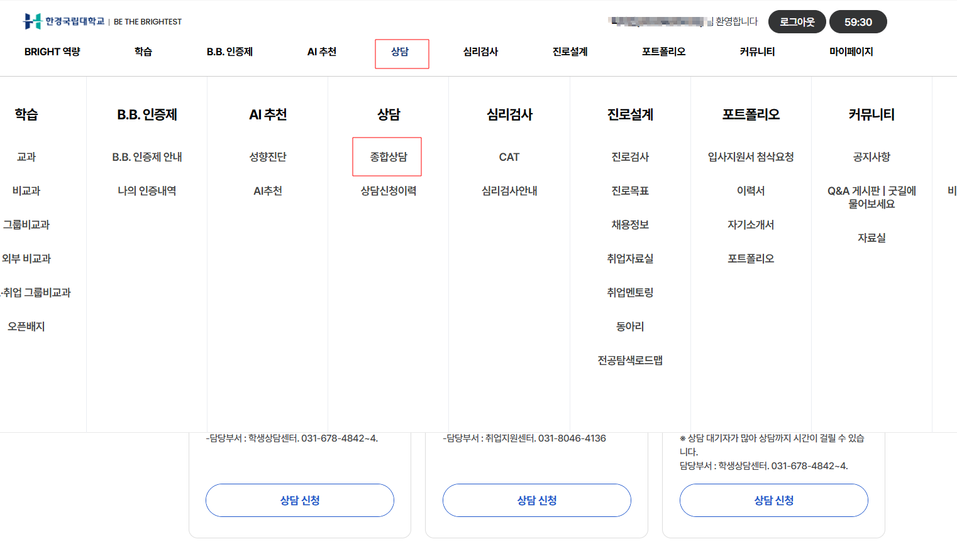Choose CAT under 심리검사 menu
The height and width of the screenshot is (549, 957).
[x=509, y=157]
